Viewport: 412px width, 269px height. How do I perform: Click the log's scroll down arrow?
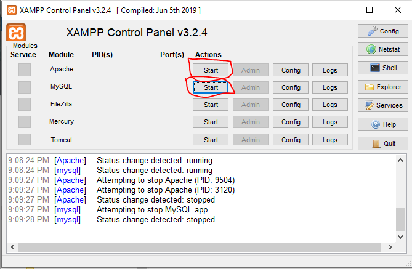click(400, 237)
